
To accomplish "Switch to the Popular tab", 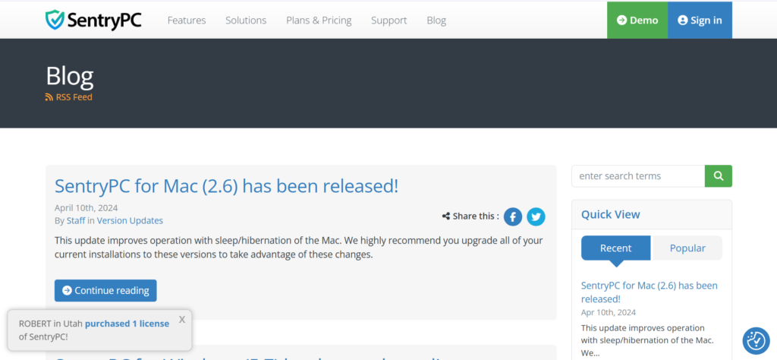I will click(x=687, y=248).
